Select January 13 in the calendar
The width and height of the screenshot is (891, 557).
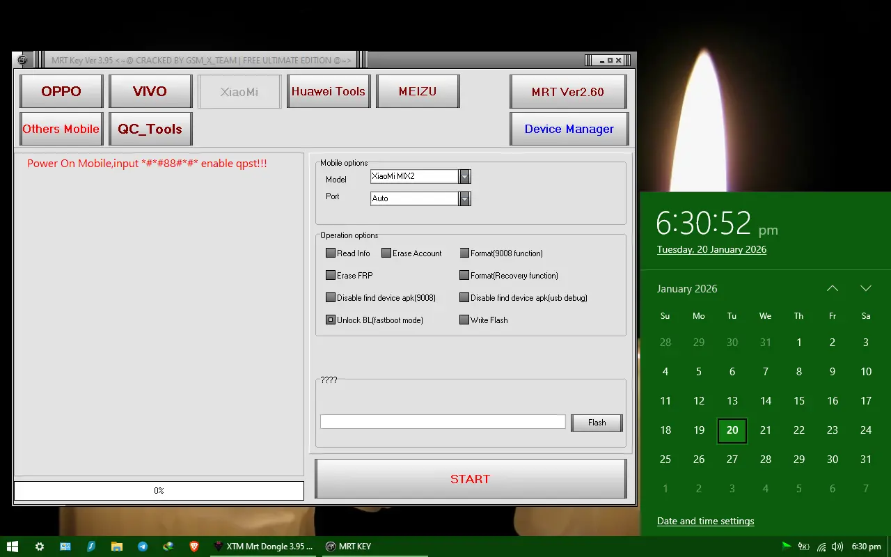coord(732,401)
